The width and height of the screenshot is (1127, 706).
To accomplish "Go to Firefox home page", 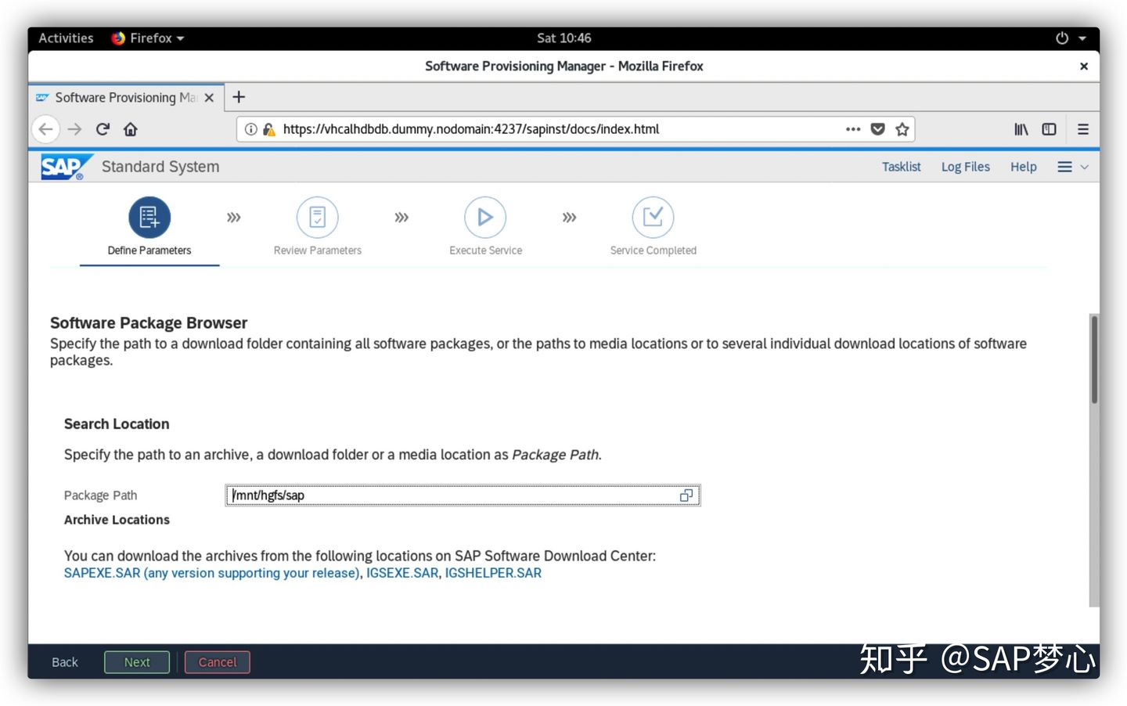I will [x=131, y=129].
